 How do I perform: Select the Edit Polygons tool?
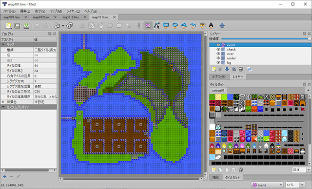157,25
